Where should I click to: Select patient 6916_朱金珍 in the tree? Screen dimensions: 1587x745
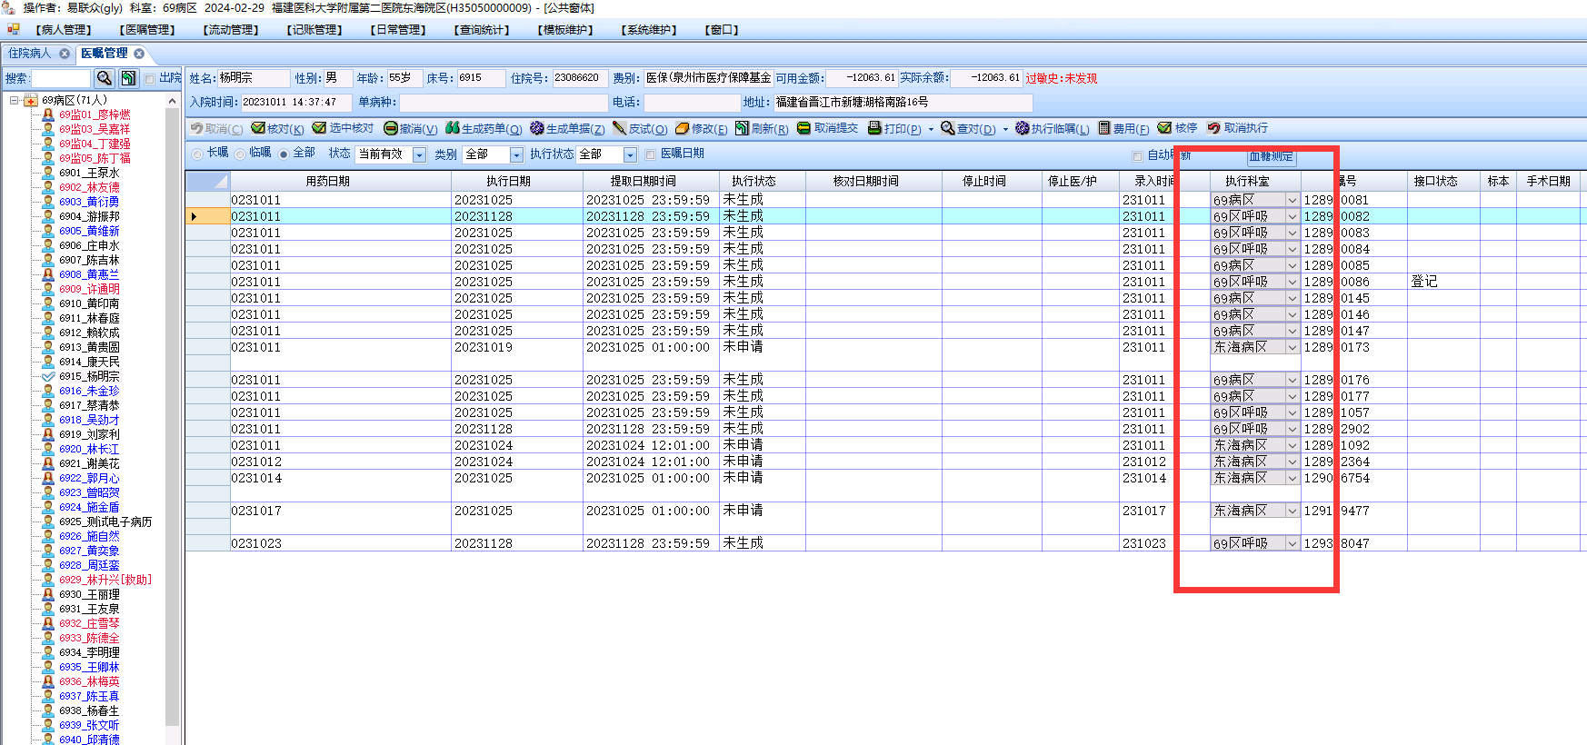coord(88,391)
